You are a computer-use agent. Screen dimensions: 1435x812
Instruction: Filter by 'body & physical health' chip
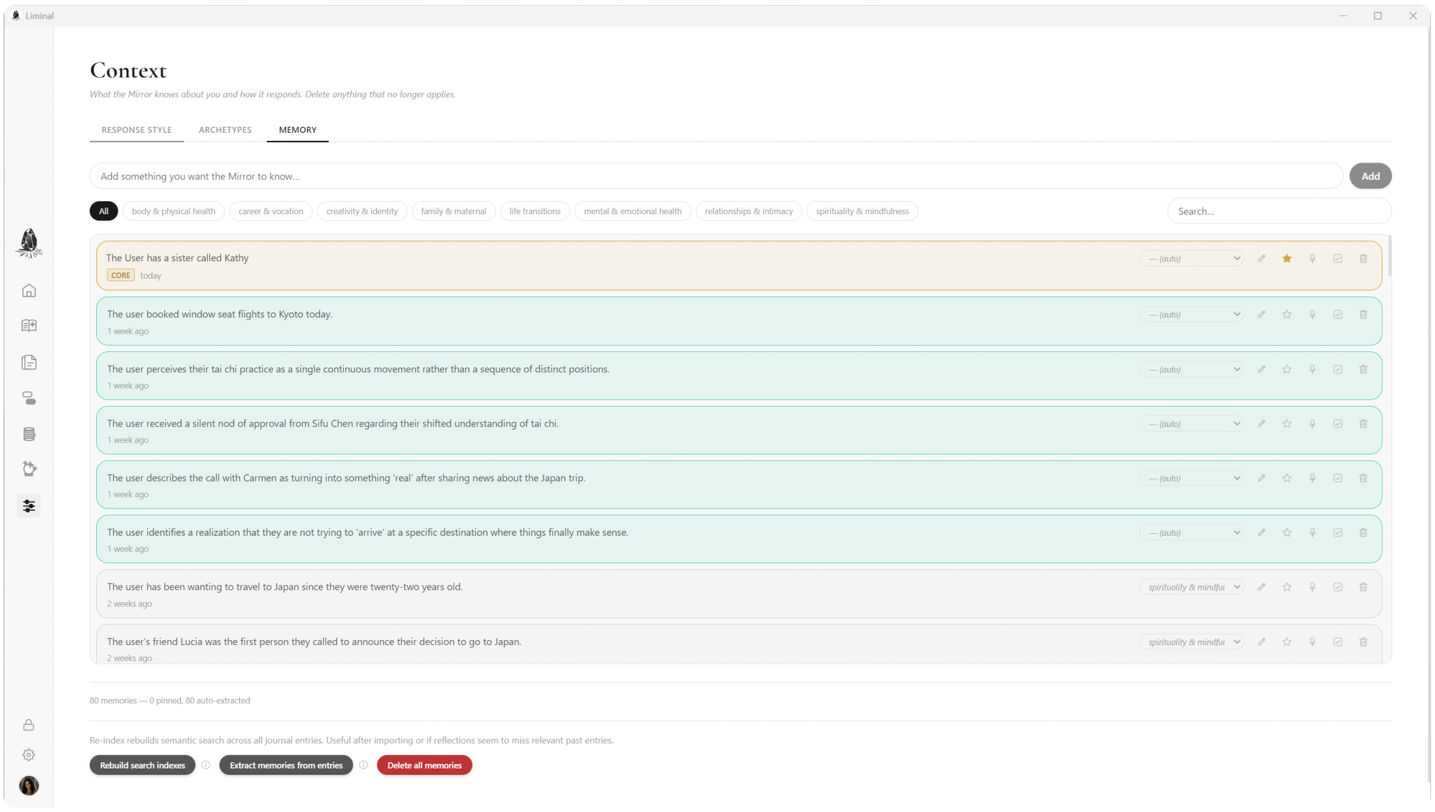coord(174,211)
